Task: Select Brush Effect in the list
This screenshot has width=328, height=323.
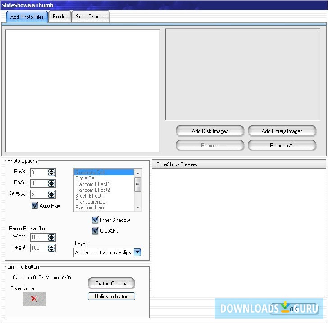Action: coord(104,196)
